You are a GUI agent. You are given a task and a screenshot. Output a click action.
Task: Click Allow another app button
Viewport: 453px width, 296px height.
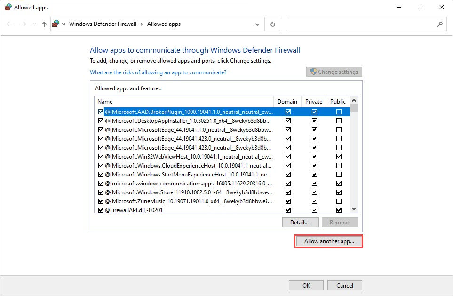tap(329, 241)
